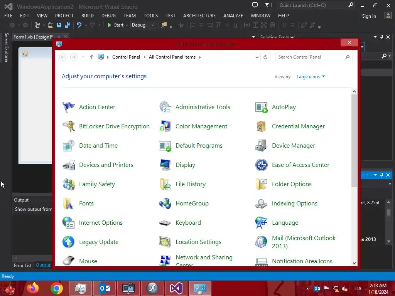The width and height of the screenshot is (395, 296).
Task: Open the BUILD menu
Action: (88, 15)
